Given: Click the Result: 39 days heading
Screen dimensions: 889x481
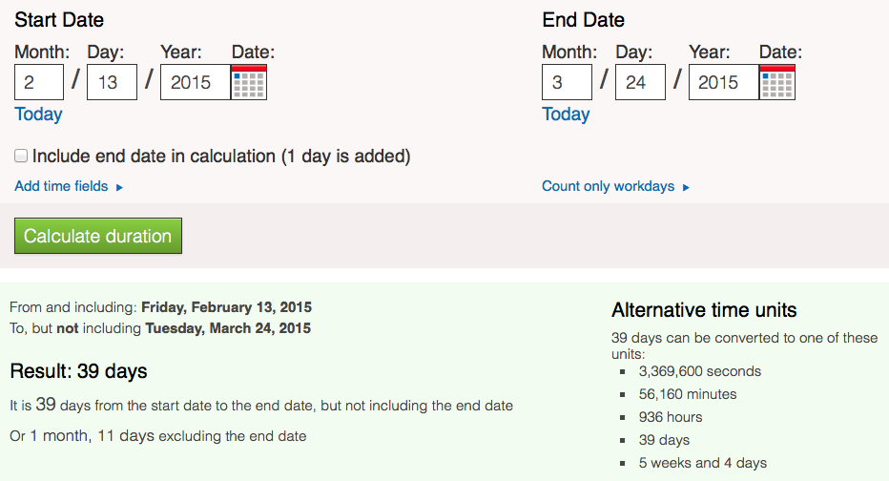Looking at the screenshot, I should (x=78, y=370).
